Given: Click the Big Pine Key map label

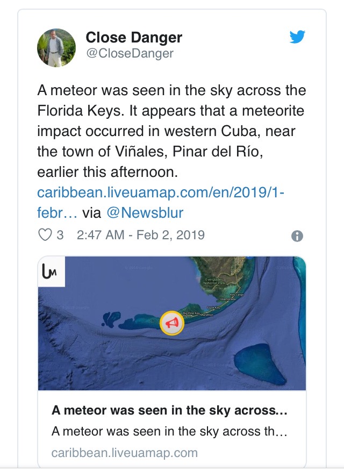Looking at the screenshot, I should [192, 312].
